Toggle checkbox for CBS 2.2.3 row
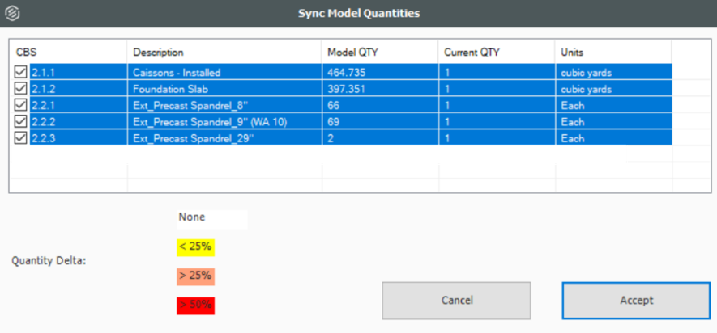This screenshot has height=333, width=717. tap(21, 138)
